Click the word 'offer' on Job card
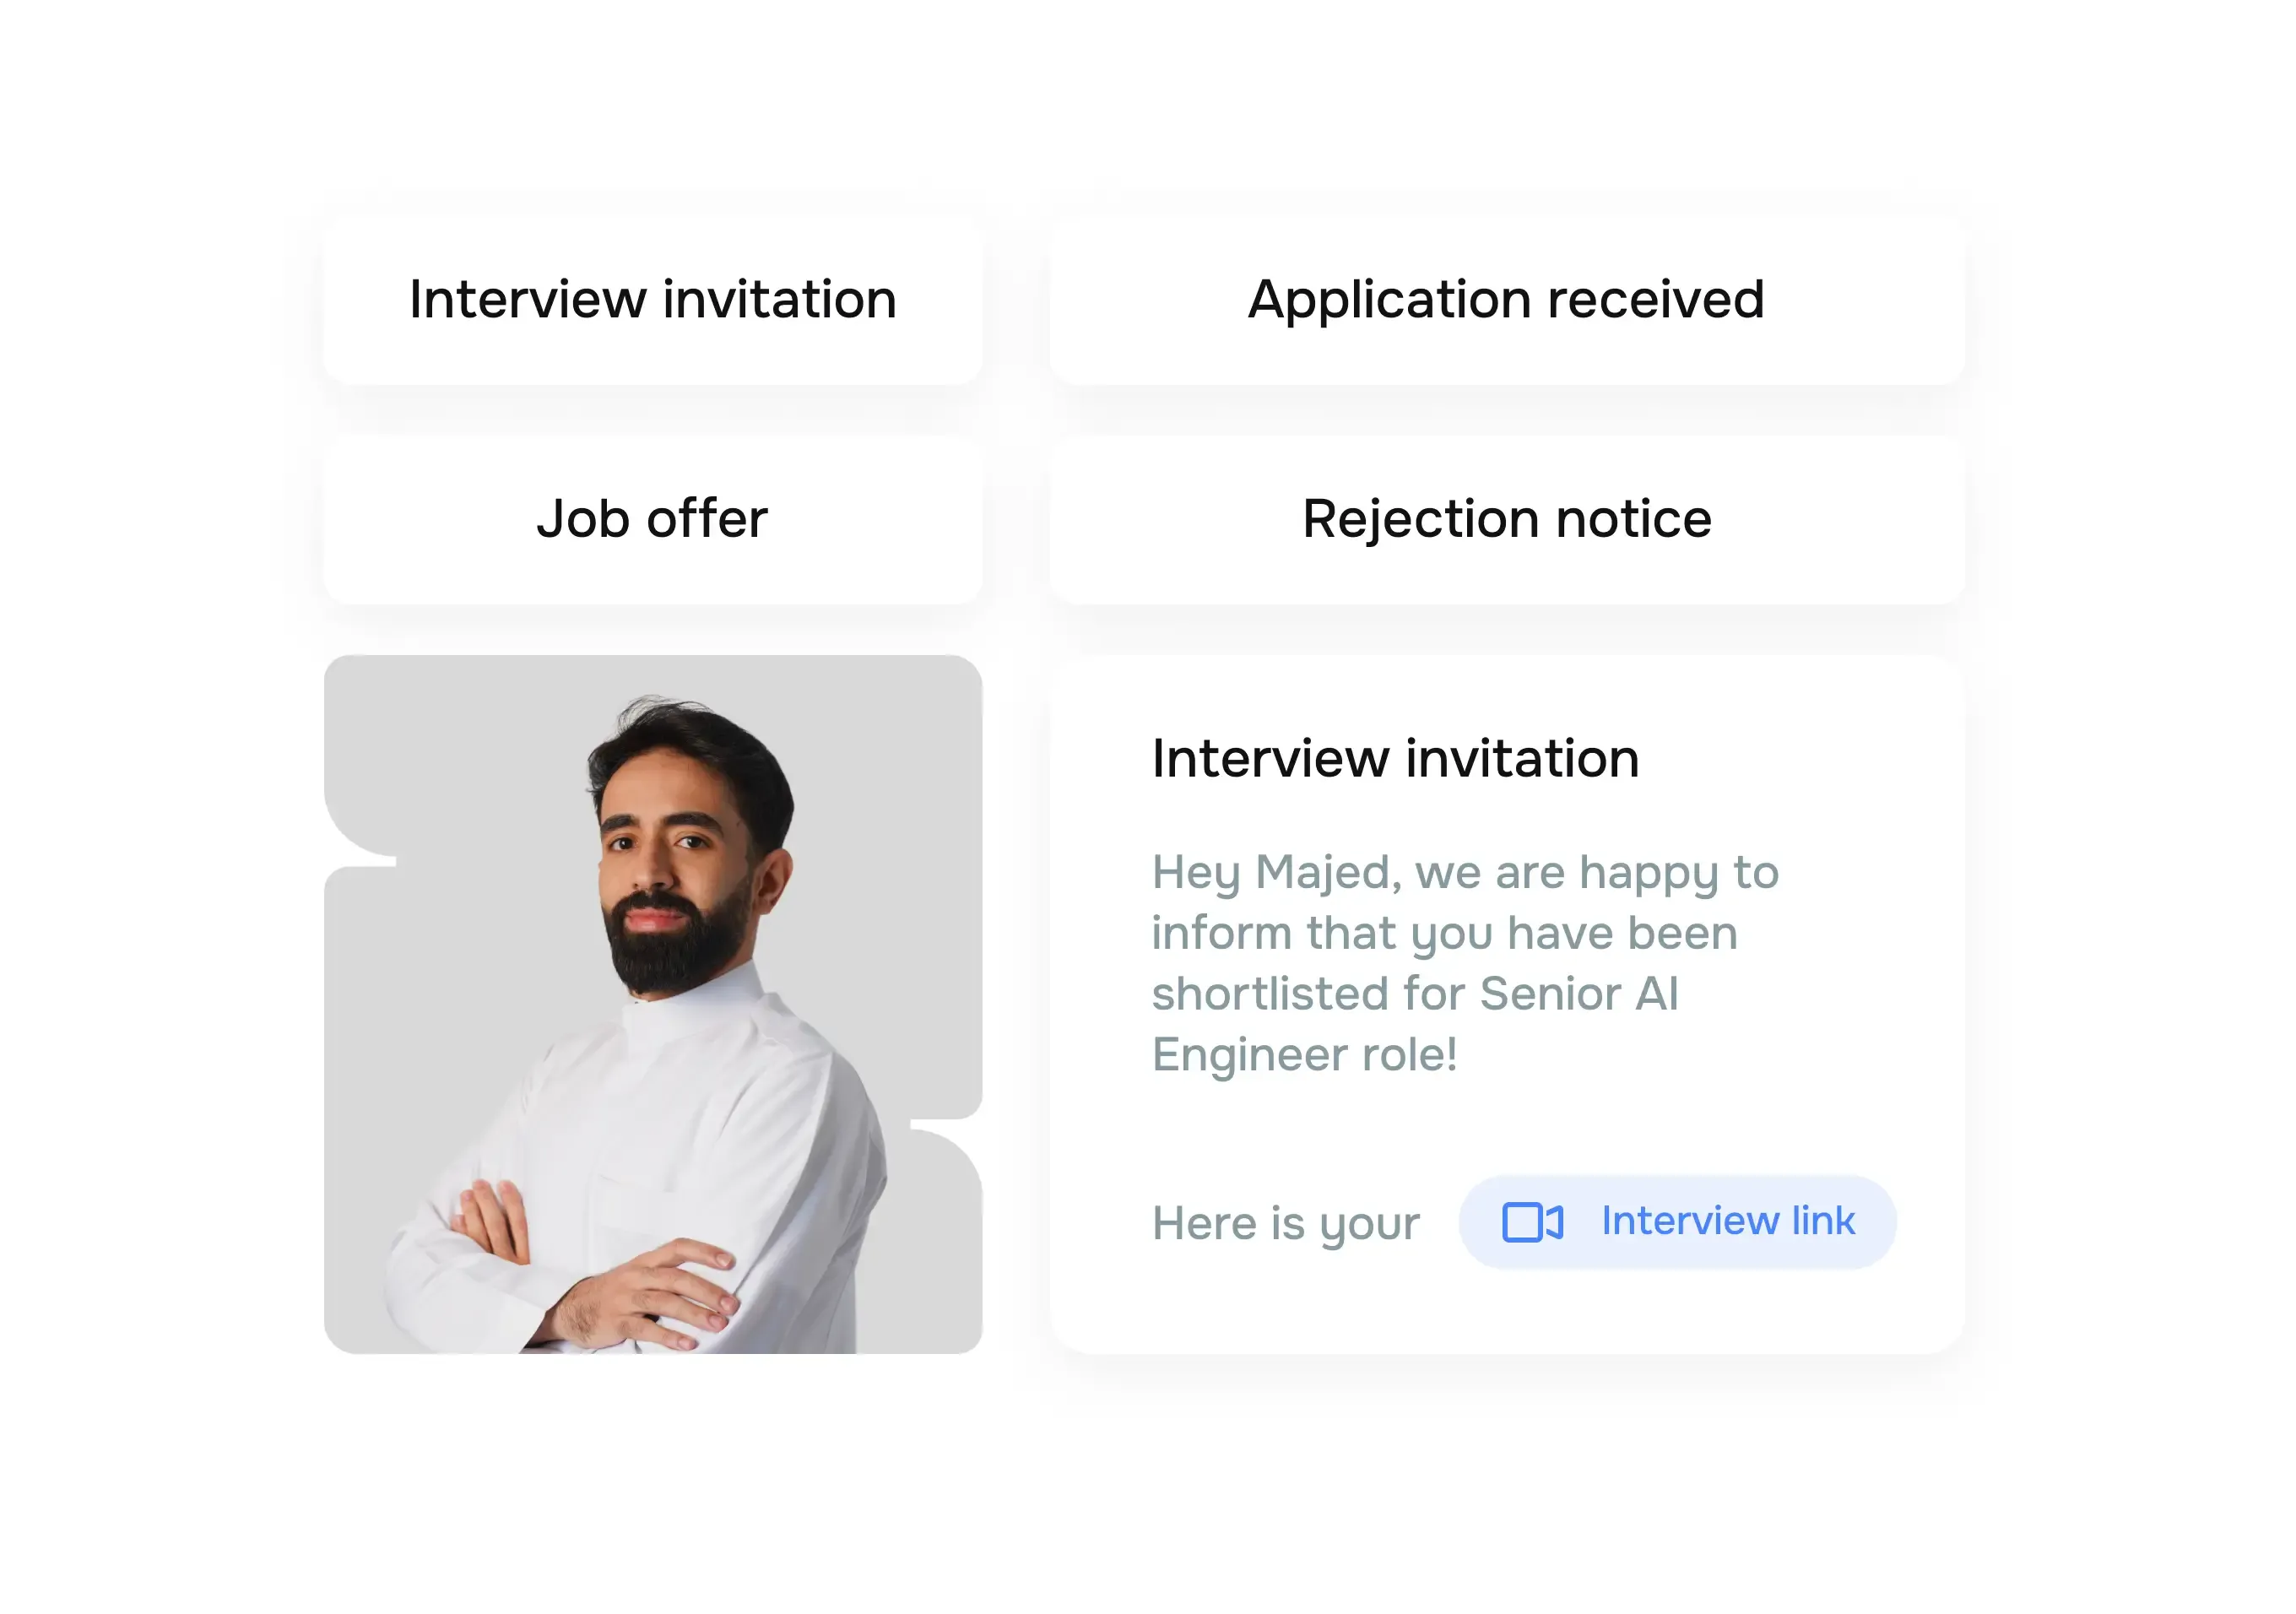 tap(707, 519)
